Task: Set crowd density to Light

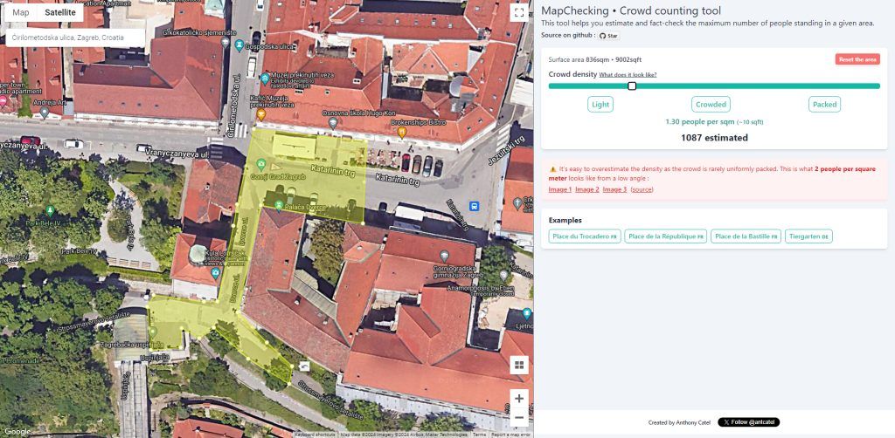Action: pos(600,104)
